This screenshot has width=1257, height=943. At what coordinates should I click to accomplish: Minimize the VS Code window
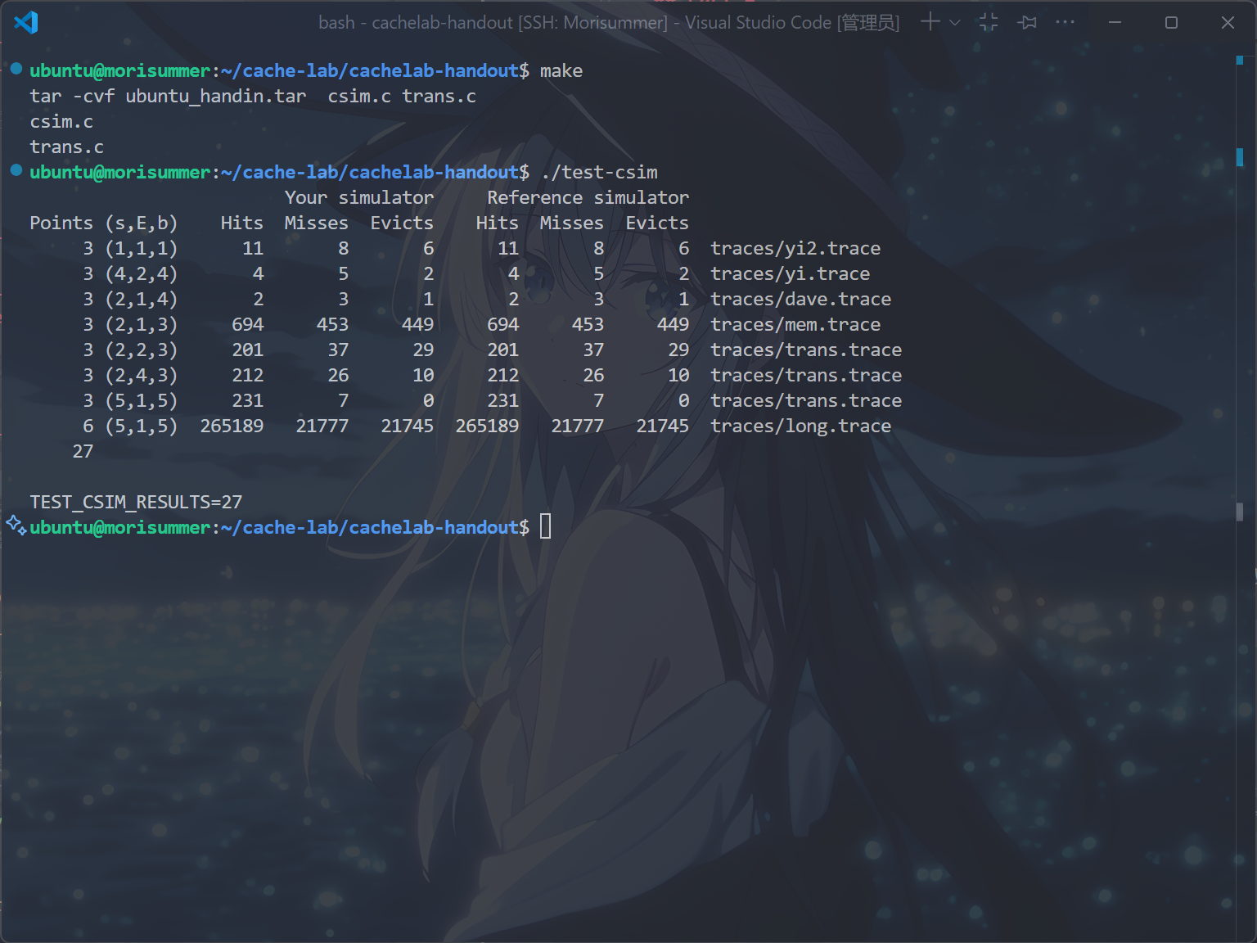1115,22
